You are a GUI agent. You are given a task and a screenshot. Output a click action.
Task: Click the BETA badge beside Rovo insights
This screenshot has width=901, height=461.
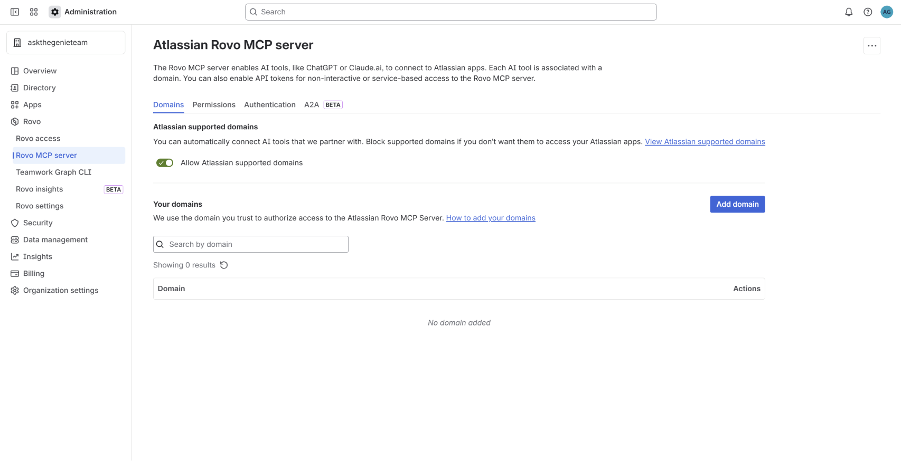pyautogui.click(x=114, y=189)
